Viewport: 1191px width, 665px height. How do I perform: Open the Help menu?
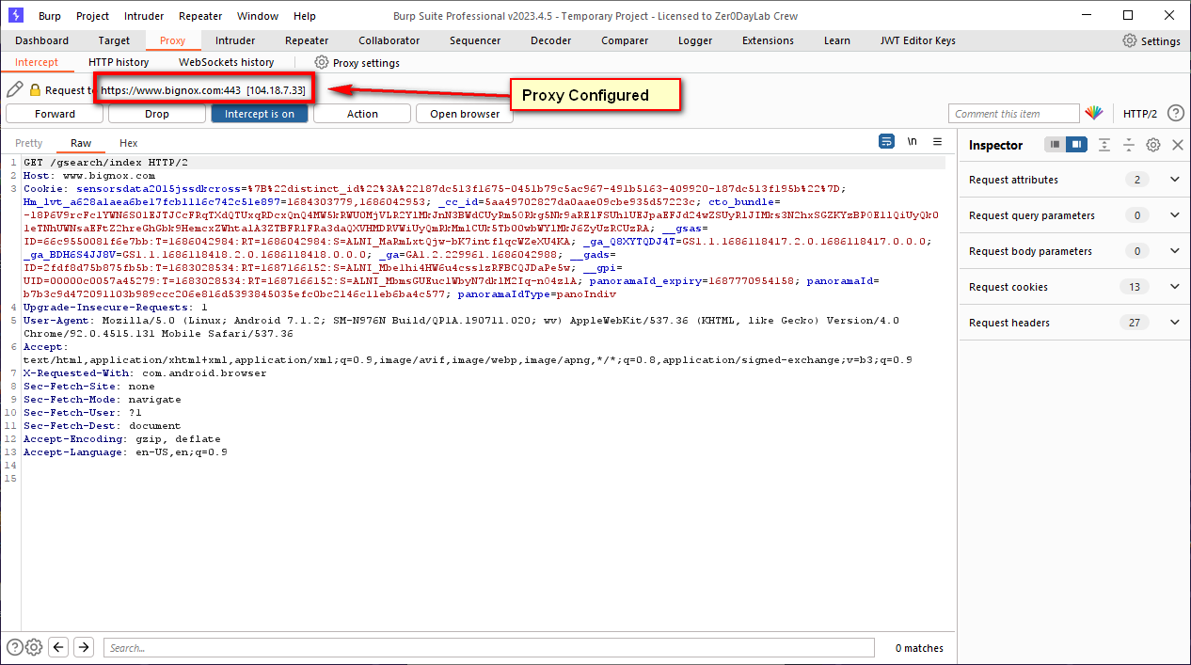pyautogui.click(x=305, y=16)
